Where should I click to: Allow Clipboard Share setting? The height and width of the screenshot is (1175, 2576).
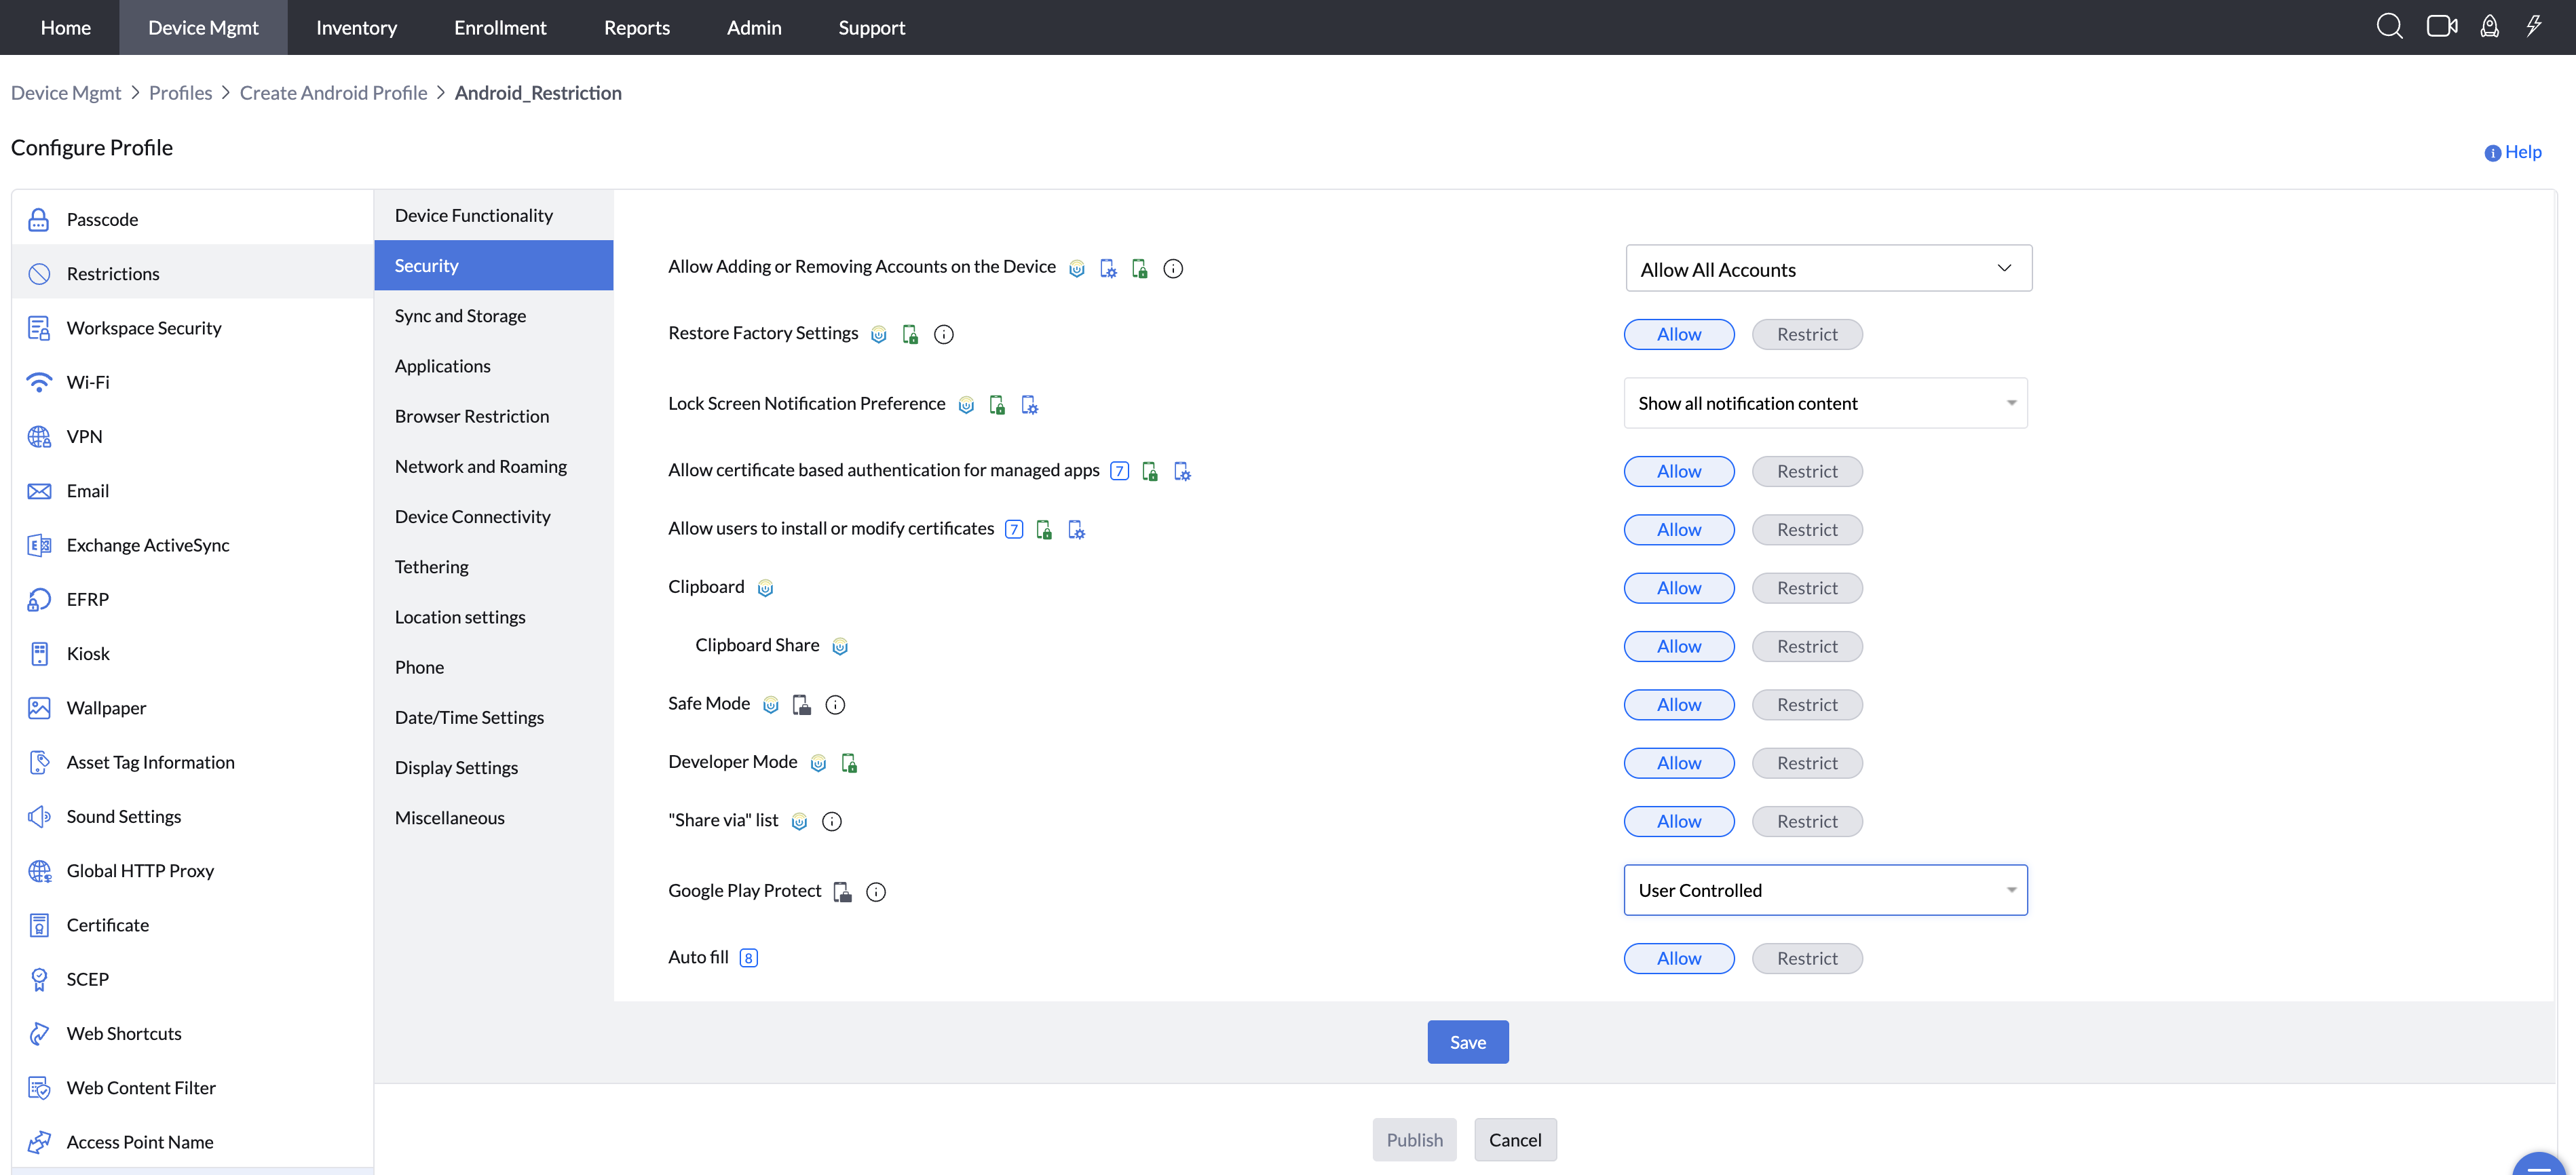(1678, 646)
